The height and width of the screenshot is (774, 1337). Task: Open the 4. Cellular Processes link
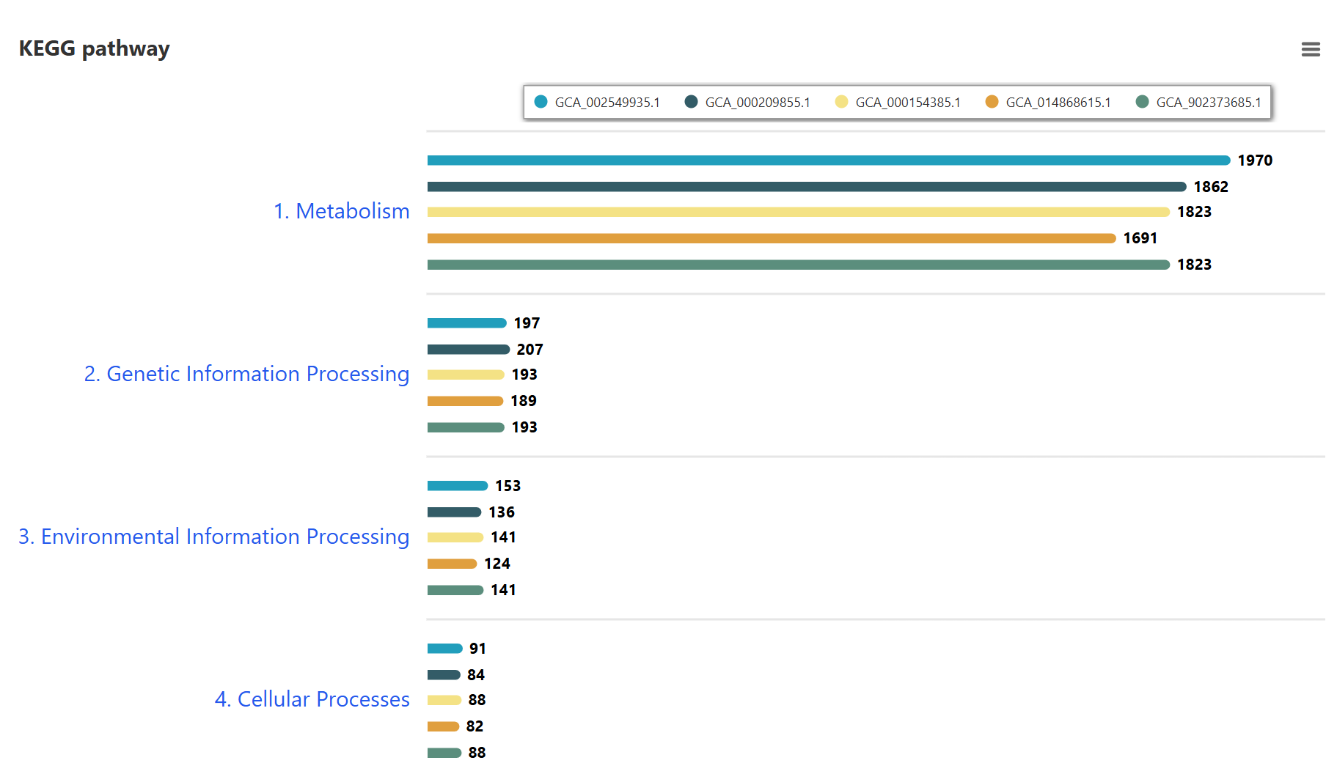coord(312,699)
